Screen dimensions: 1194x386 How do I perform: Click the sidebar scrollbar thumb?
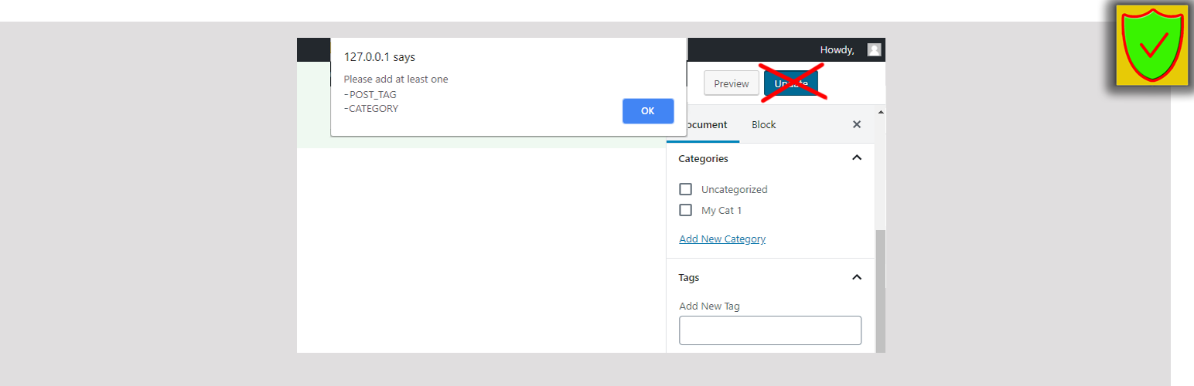880,292
